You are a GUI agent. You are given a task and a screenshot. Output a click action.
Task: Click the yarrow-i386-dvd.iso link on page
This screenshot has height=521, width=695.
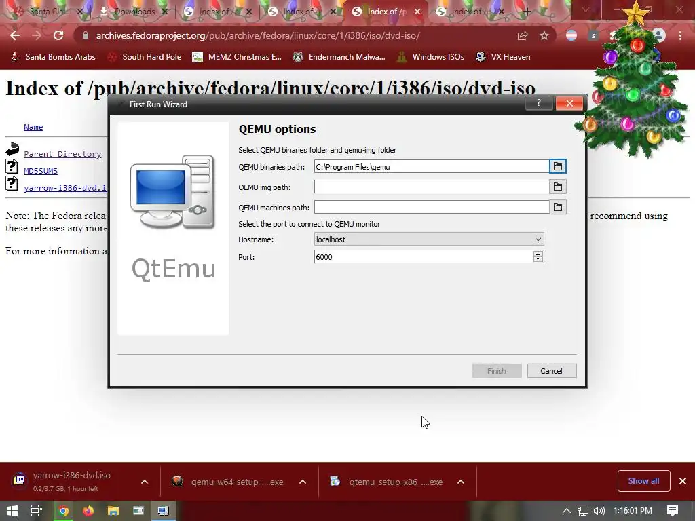[65, 187]
